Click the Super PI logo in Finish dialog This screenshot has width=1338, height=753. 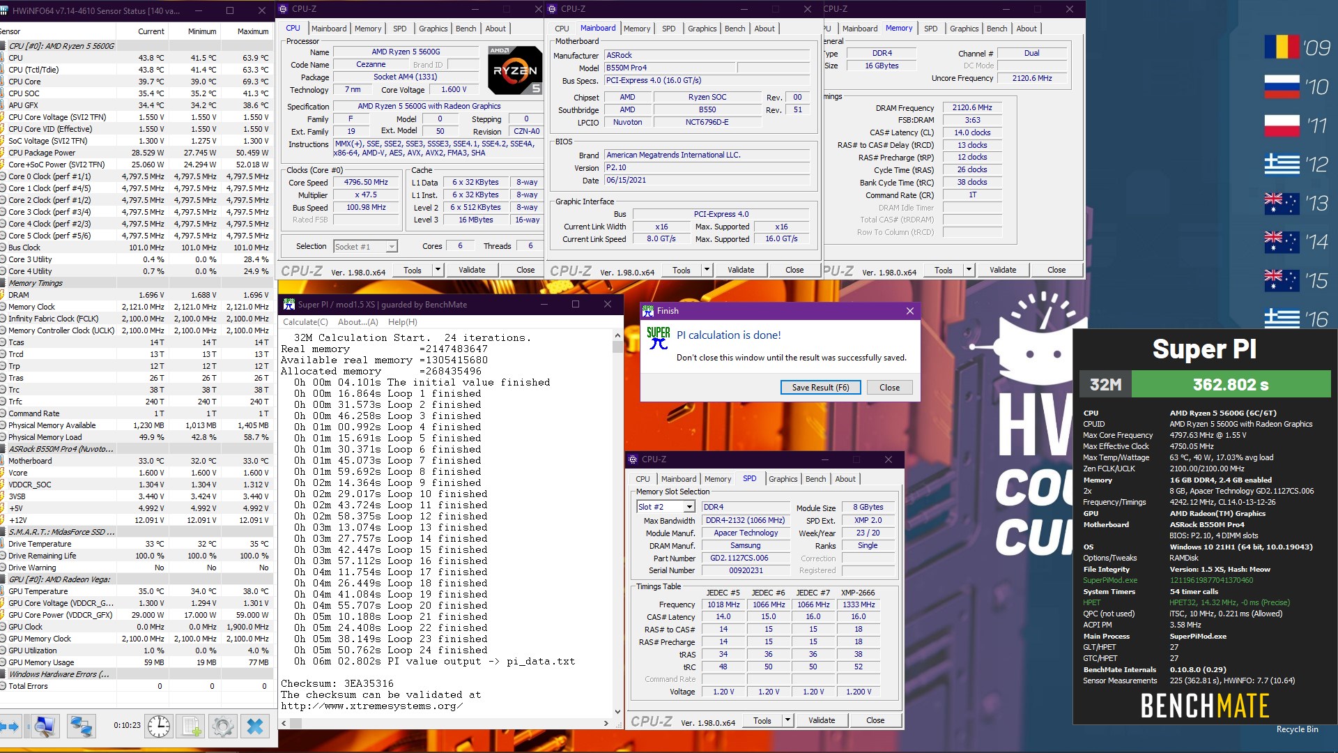(659, 338)
